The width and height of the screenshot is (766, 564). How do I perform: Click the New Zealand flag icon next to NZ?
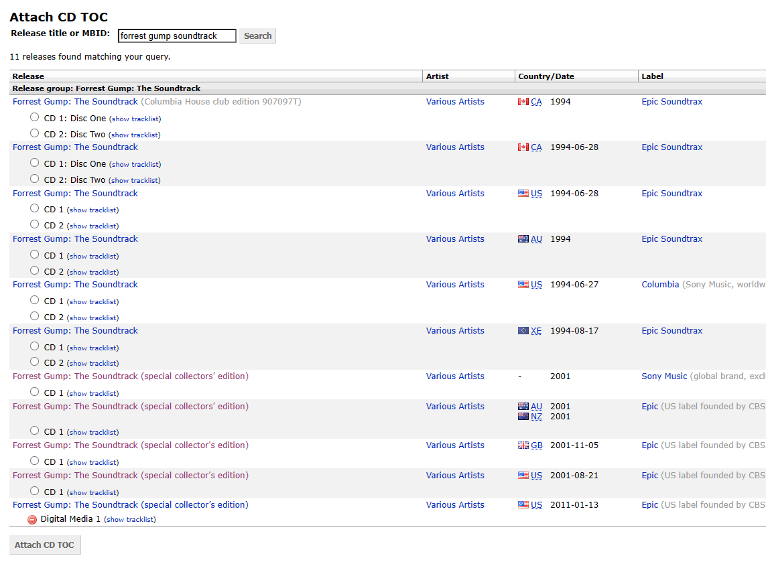(x=523, y=417)
